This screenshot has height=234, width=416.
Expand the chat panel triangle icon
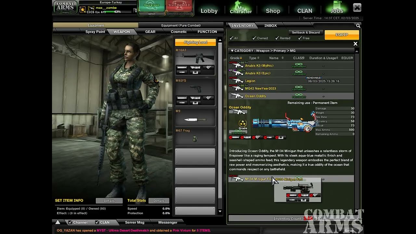click(x=58, y=222)
